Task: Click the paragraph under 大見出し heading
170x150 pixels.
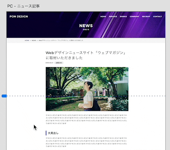Action: tap(86, 142)
